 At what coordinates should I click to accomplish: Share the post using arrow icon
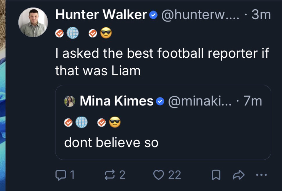(x=239, y=175)
